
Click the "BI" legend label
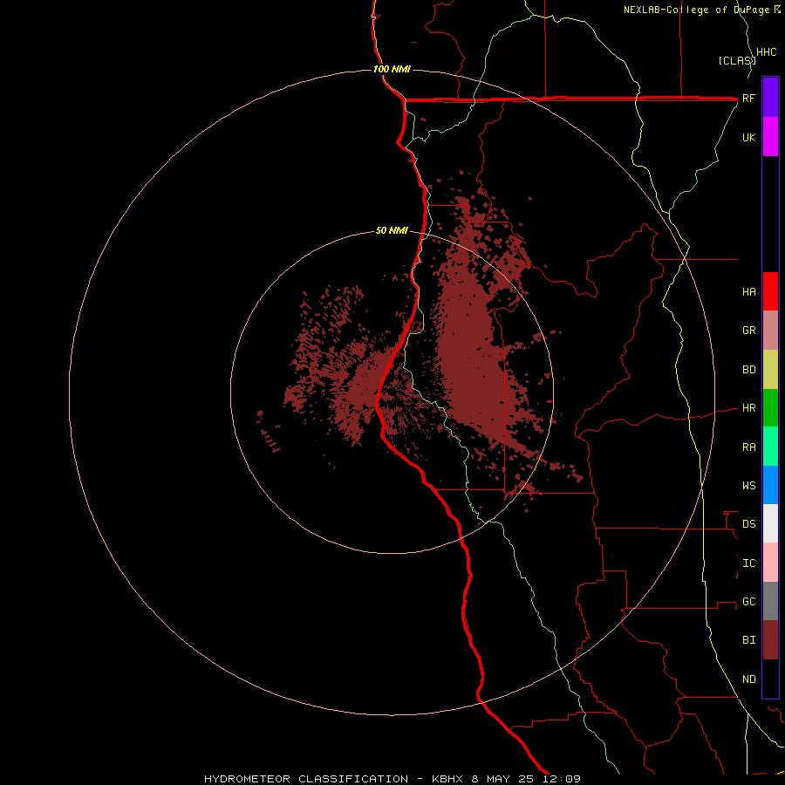coord(748,640)
